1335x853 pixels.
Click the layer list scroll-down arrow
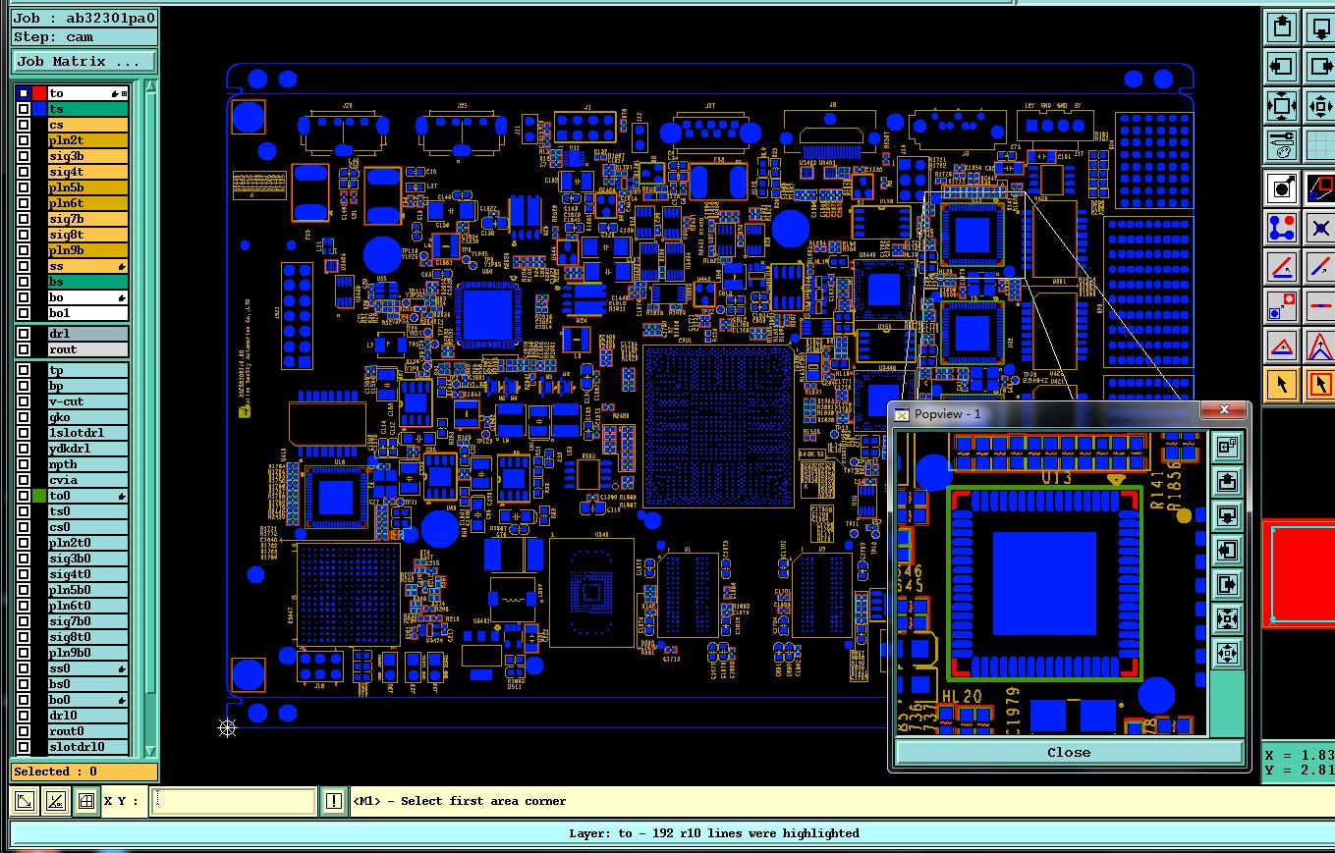(150, 751)
